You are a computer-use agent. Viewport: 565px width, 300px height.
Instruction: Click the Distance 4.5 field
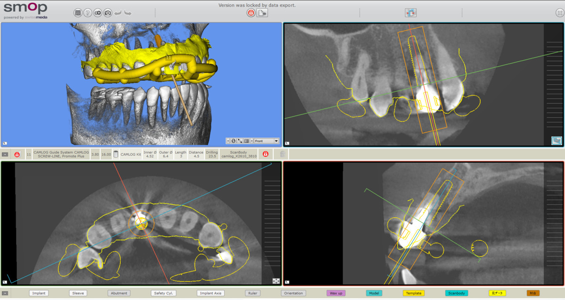tap(196, 154)
